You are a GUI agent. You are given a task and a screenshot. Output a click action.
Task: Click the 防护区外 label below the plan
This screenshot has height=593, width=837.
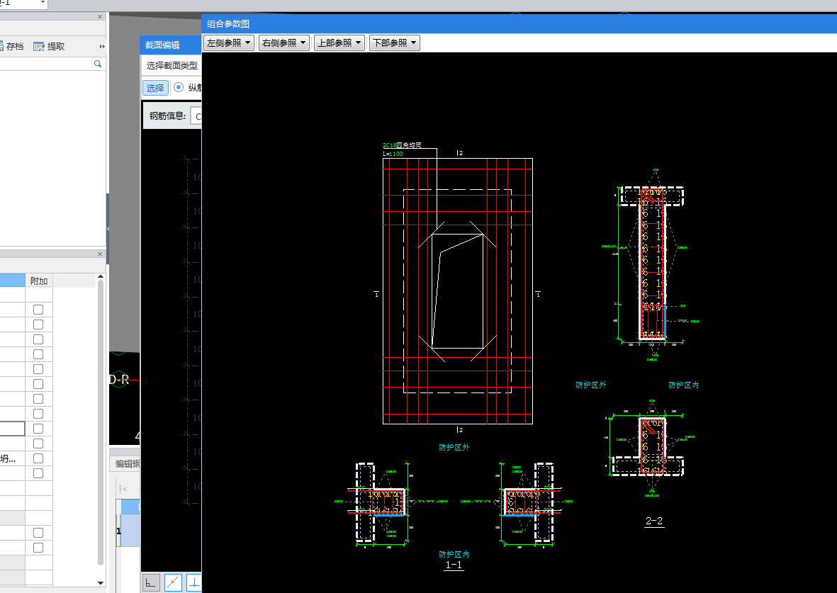[454, 447]
